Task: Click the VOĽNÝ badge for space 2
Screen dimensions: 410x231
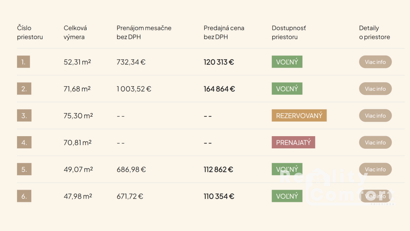Action: [287, 89]
